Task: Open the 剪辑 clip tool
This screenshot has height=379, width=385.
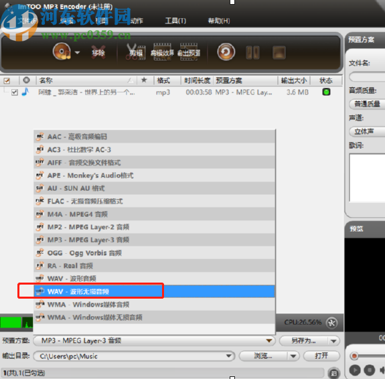Action: (x=136, y=52)
